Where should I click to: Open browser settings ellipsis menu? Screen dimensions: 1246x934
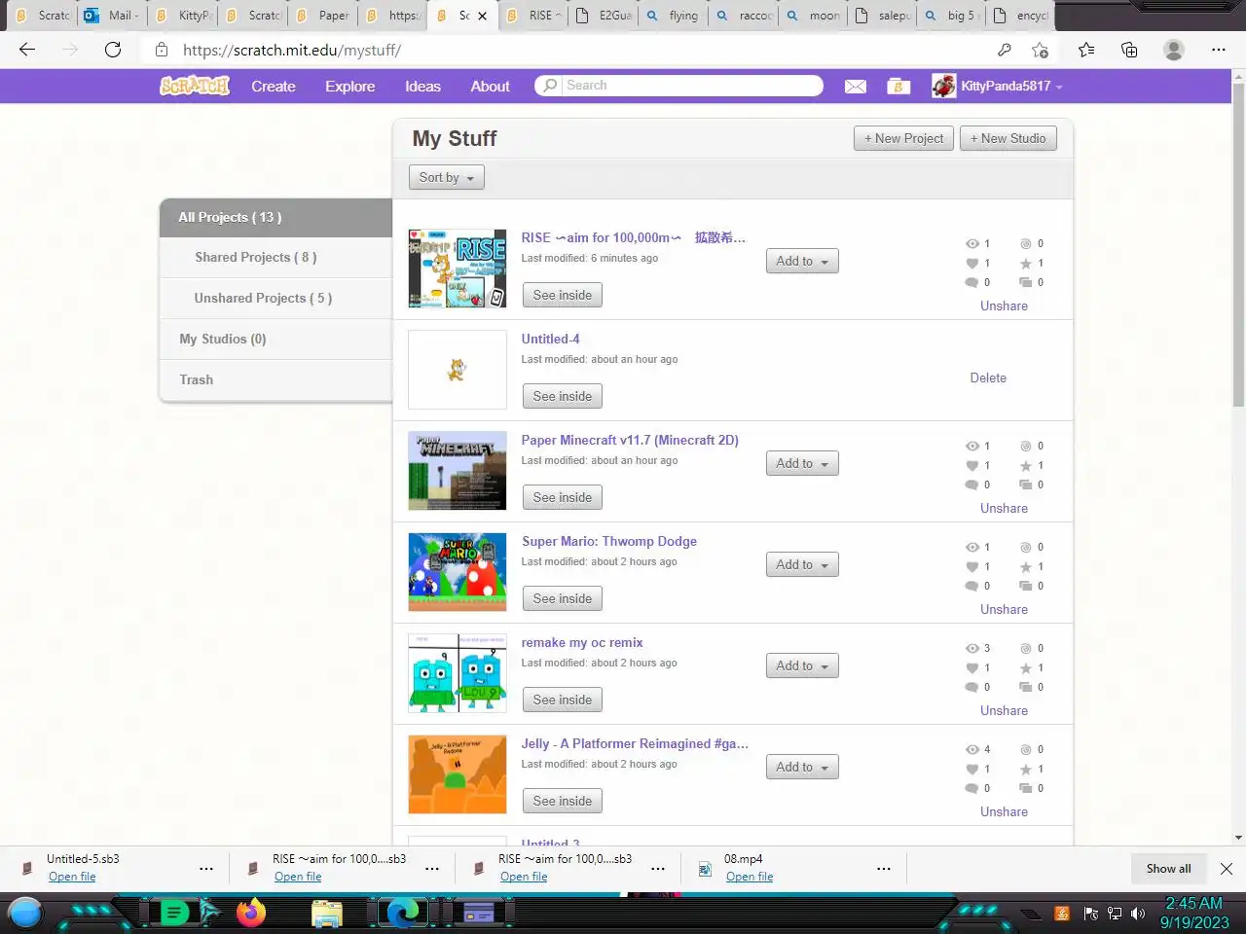[x=1219, y=50]
